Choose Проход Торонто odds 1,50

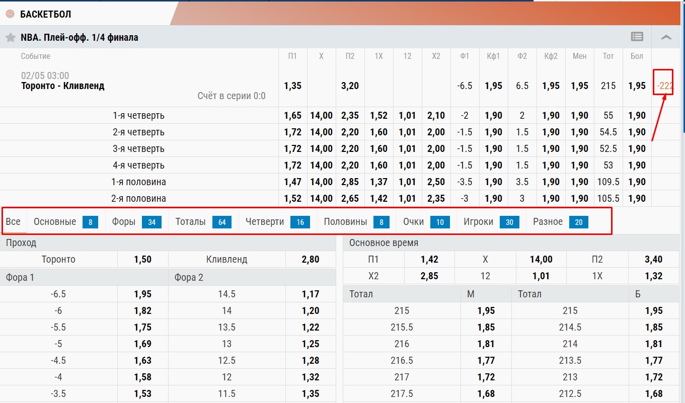coord(142,260)
